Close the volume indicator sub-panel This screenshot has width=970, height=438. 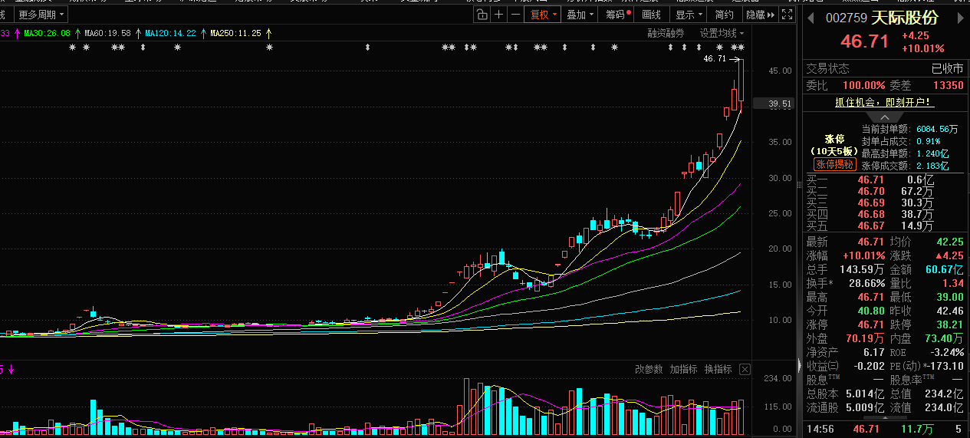click(745, 369)
